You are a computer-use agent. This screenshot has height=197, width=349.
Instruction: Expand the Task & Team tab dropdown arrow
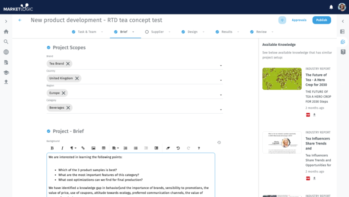[102, 32]
